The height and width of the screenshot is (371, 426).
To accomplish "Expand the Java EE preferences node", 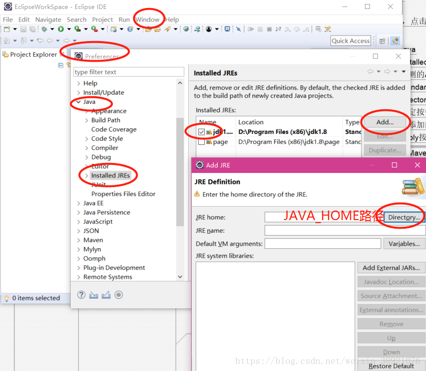I will (79, 204).
